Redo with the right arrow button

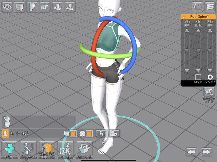click(206, 152)
